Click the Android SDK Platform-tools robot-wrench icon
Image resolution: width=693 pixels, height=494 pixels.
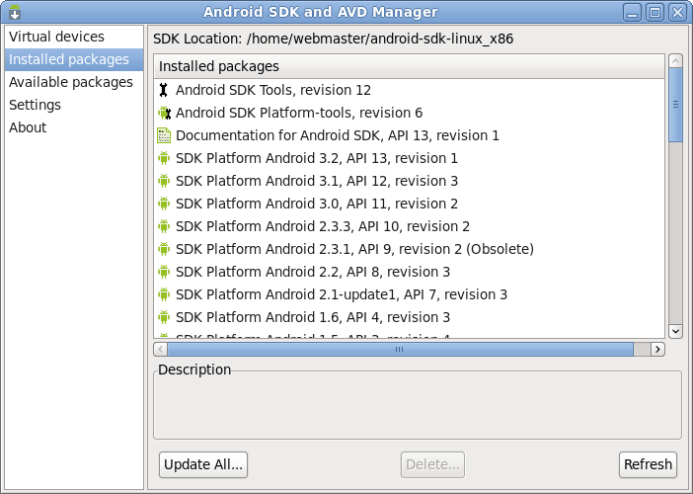165,113
